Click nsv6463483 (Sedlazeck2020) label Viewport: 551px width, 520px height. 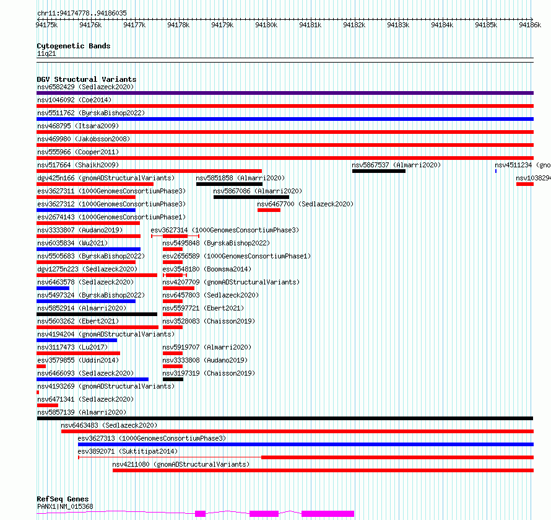(109, 425)
